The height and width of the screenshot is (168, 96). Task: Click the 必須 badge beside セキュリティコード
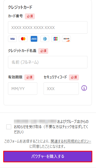pyautogui.click(x=74, y=77)
